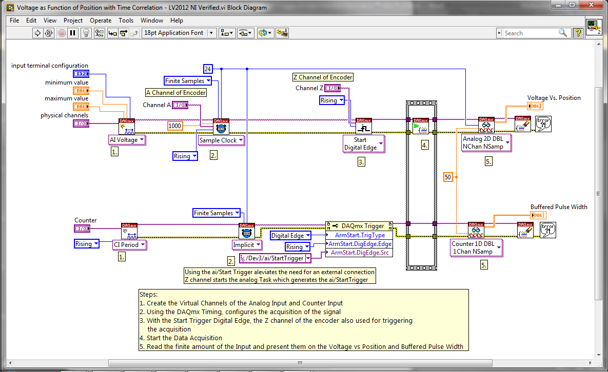The height and width of the screenshot is (372, 608).
Task: Open the Digital Edge enum constant
Action: [x=290, y=235]
